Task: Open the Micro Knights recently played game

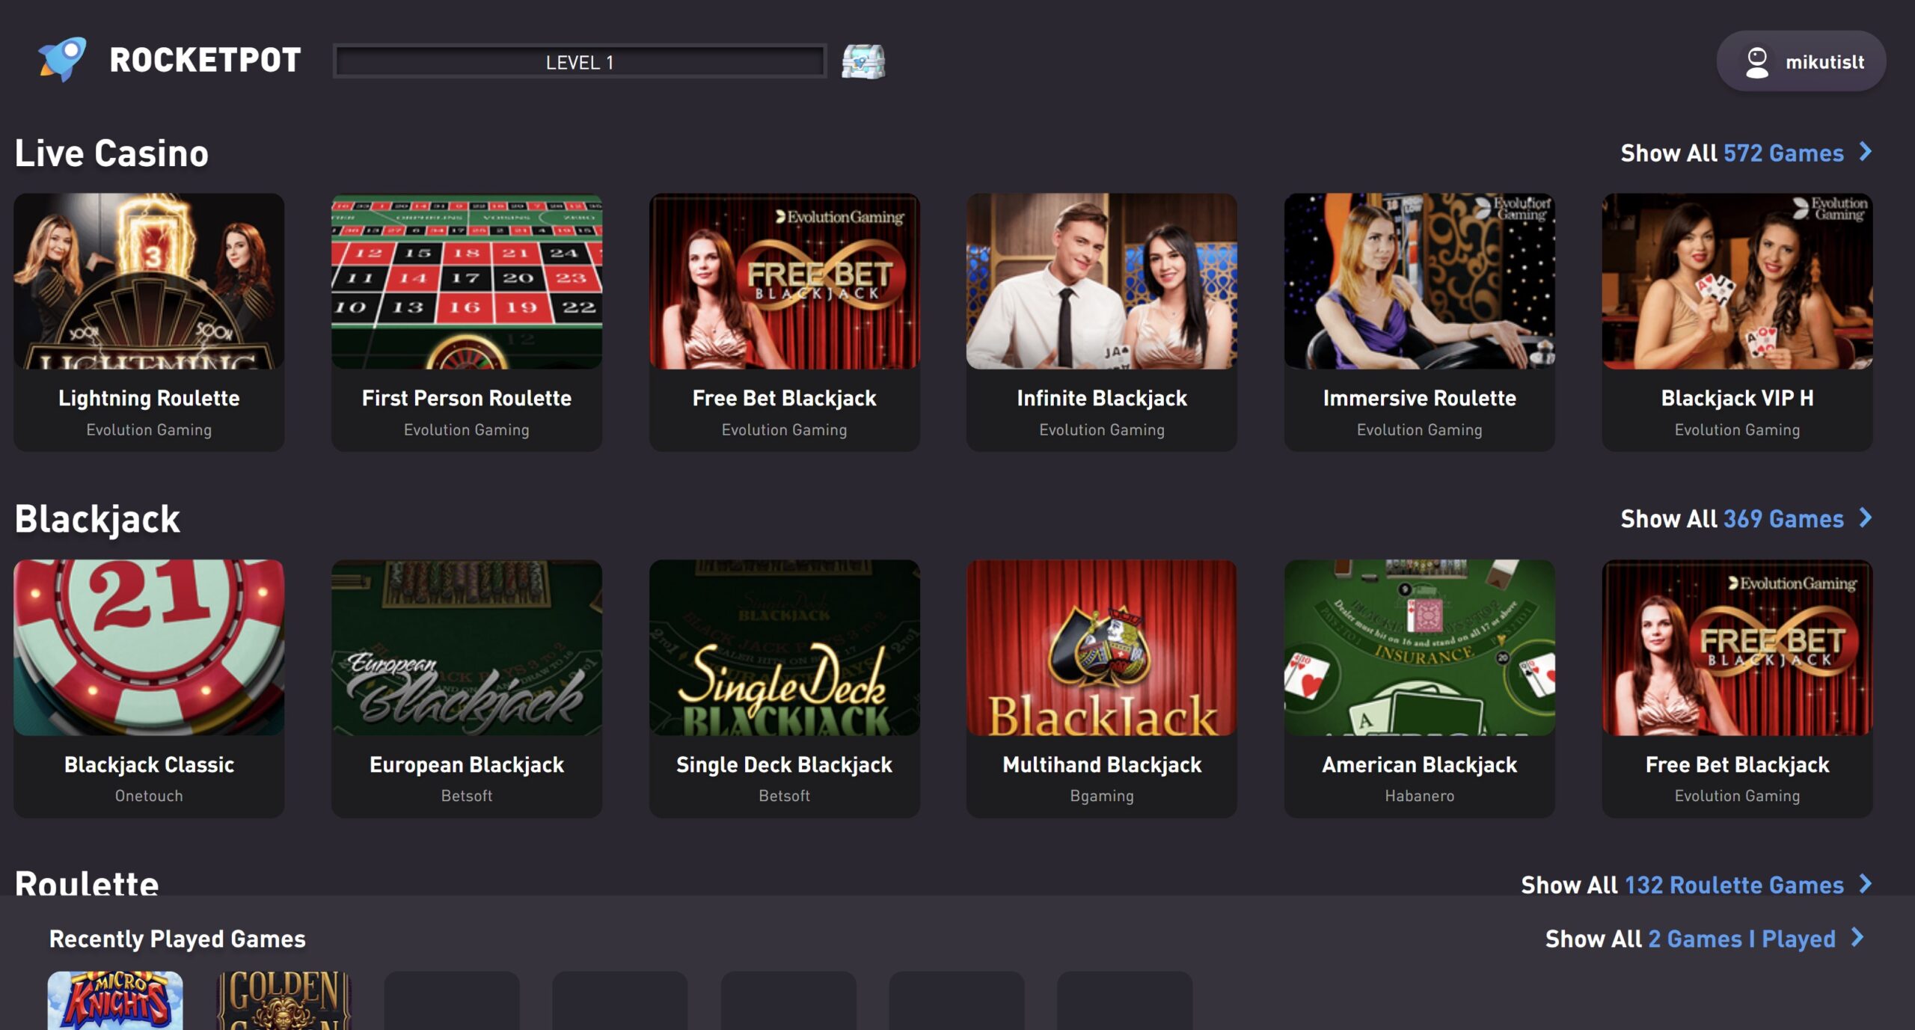Action: (x=115, y=1001)
